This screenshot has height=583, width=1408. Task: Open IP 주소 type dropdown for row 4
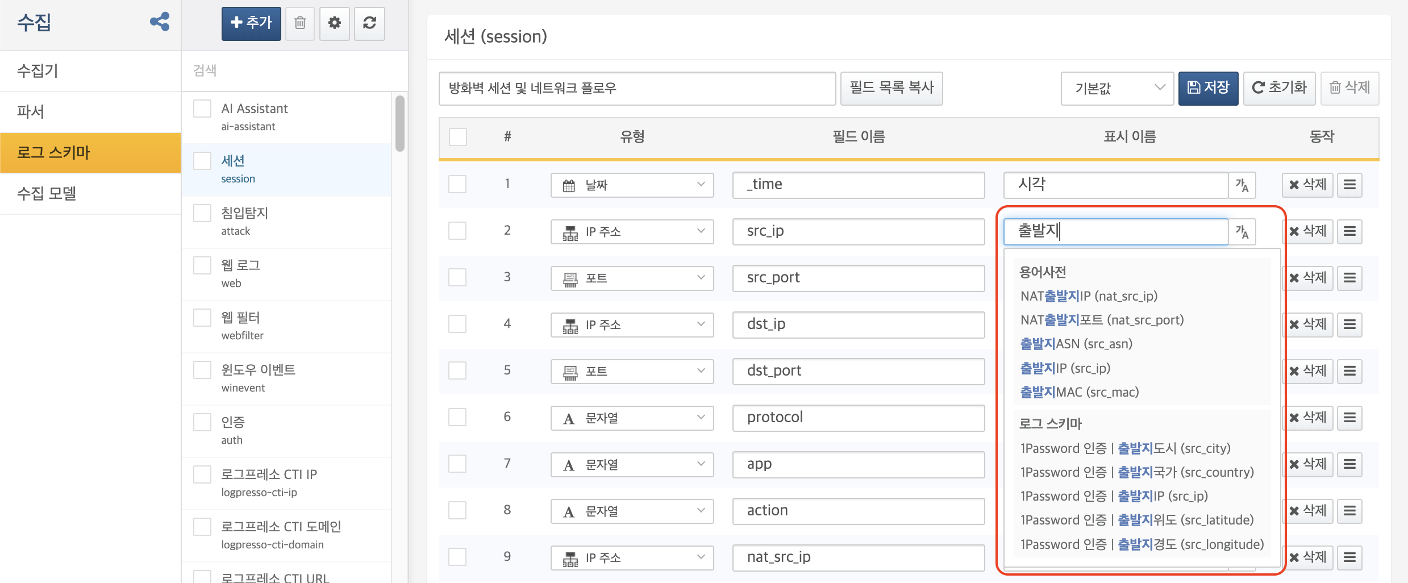pos(632,325)
